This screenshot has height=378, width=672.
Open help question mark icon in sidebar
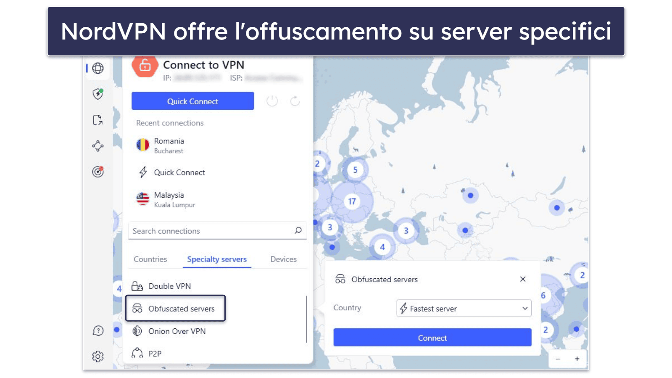coord(98,331)
